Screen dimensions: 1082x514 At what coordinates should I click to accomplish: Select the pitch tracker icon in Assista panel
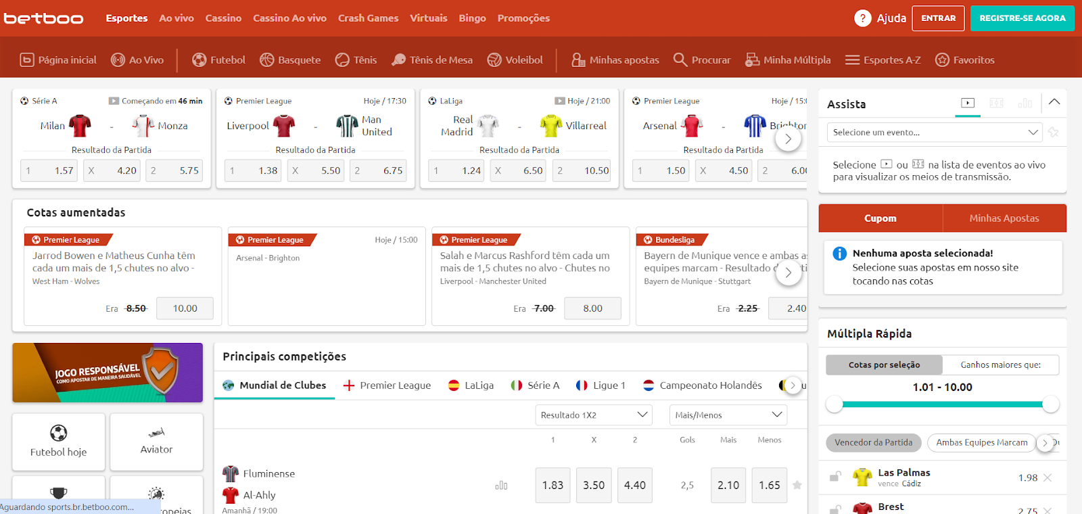click(x=996, y=103)
